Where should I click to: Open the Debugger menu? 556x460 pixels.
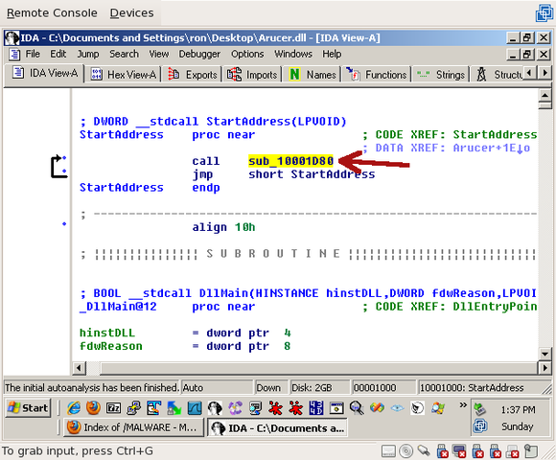click(x=199, y=54)
